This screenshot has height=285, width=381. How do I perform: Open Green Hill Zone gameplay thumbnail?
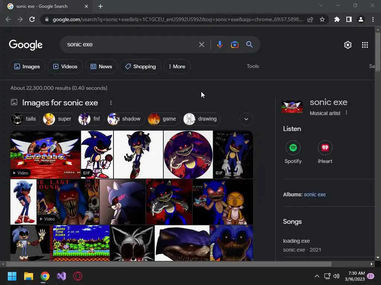click(x=81, y=243)
